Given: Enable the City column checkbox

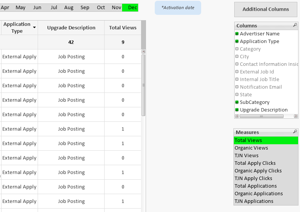Looking at the screenshot, I should tap(237, 57).
